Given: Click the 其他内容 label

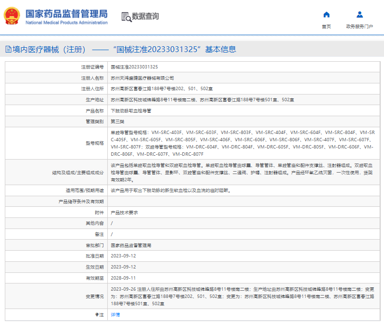Looking at the screenshot, I should (x=94, y=223).
